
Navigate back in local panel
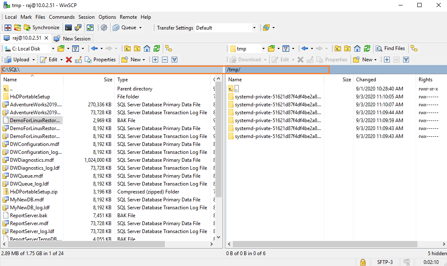tap(94, 48)
